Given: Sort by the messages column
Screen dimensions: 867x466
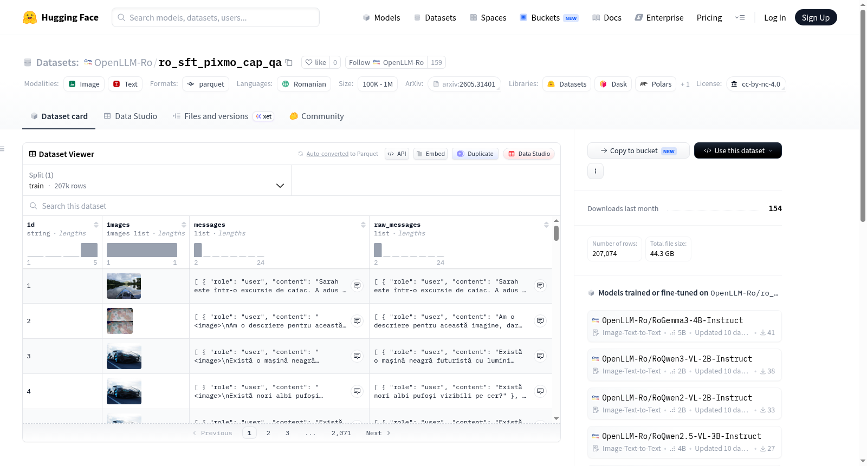Looking at the screenshot, I should pyautogui.click(x=363, y=225).
